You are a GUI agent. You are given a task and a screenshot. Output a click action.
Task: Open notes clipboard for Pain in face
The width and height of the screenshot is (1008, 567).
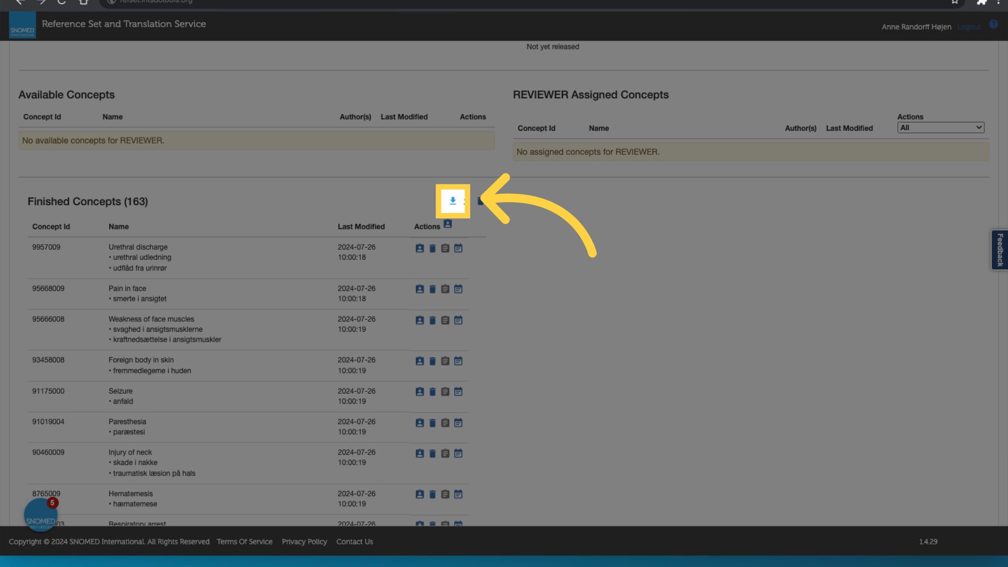[x=445, y=289]
